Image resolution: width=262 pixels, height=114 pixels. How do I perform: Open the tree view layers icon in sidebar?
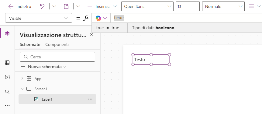coord(7,33)
